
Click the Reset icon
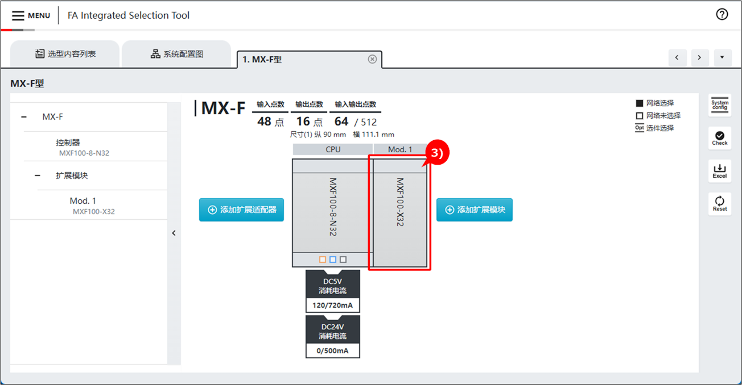coord(719,203)
